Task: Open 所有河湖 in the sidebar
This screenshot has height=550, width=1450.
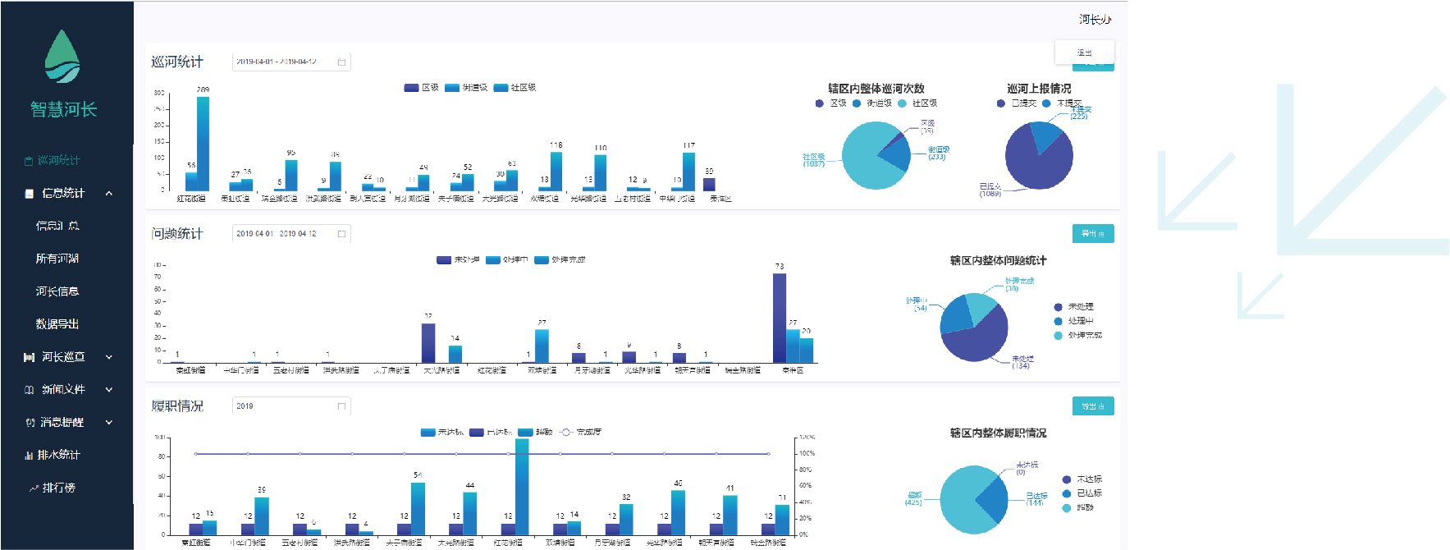Action: pos(57,259)
